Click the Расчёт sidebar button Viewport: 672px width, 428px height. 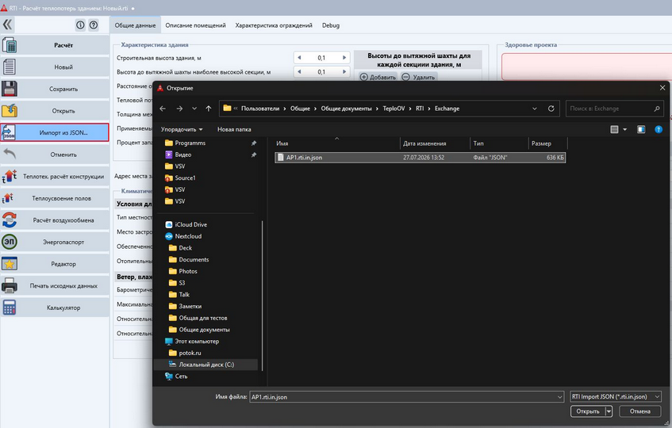(x=55, y=45)
